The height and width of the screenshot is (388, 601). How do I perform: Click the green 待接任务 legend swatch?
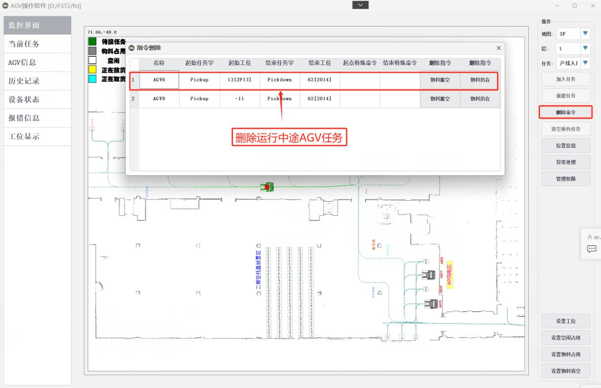coord(93,42)
